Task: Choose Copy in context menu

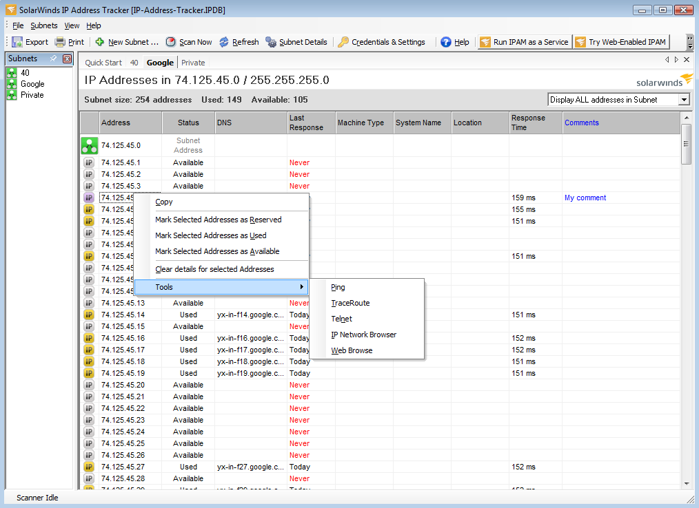Action: 221,202
